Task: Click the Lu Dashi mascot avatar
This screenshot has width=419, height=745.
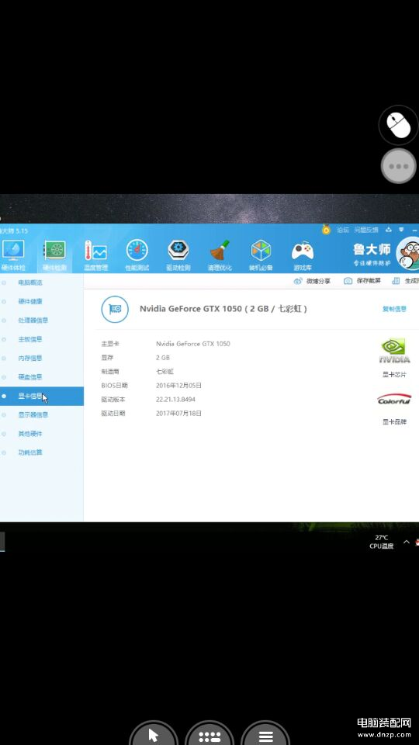Action: click(x=409, y=253)
